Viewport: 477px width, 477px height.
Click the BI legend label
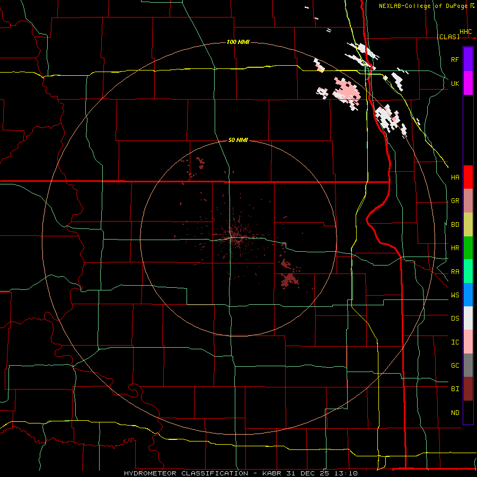click(455, 389)
